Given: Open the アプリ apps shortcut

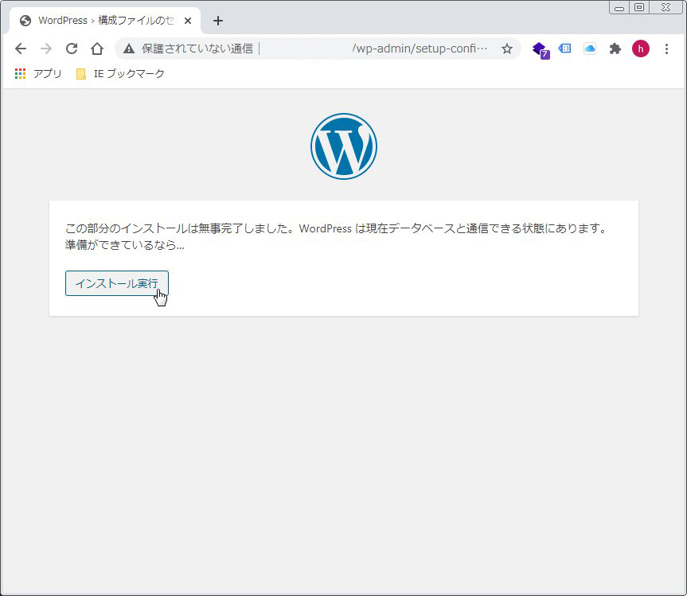Looking at the screenshot, I should (38, 73).
